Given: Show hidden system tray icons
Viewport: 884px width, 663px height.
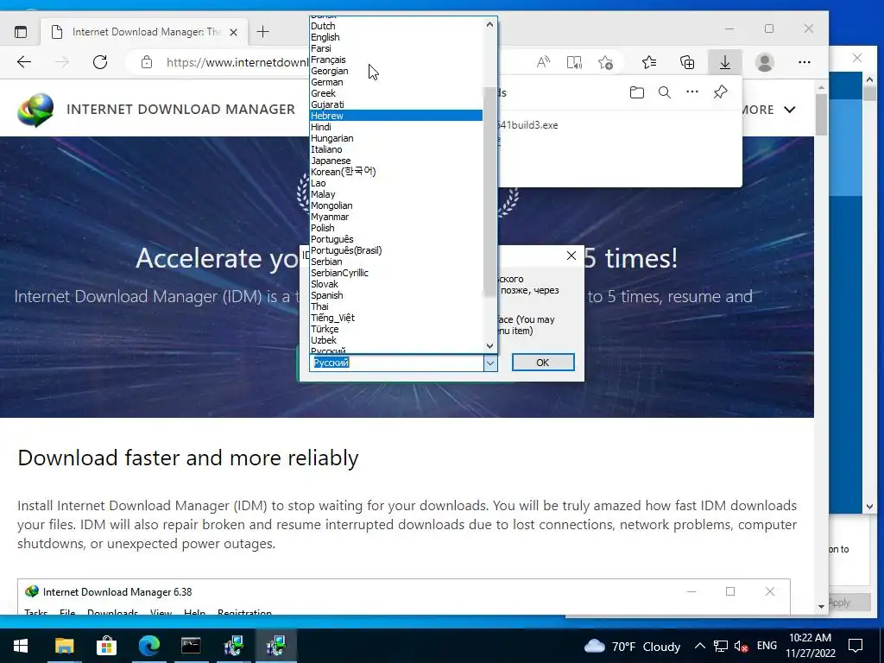Looking at the screenshot, I should [x=699, y=646].
